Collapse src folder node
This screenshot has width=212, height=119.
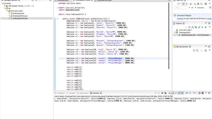[5, 8]
